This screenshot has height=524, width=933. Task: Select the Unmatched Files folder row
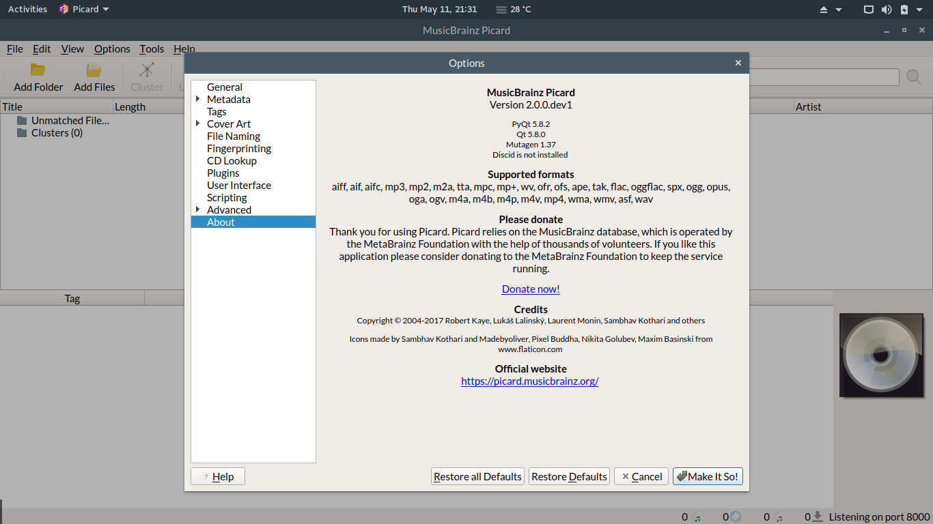[x=63, y=120]
